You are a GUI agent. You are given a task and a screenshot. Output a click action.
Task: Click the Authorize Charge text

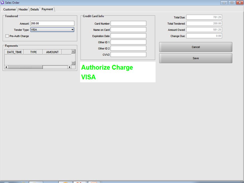coord(107,67)
